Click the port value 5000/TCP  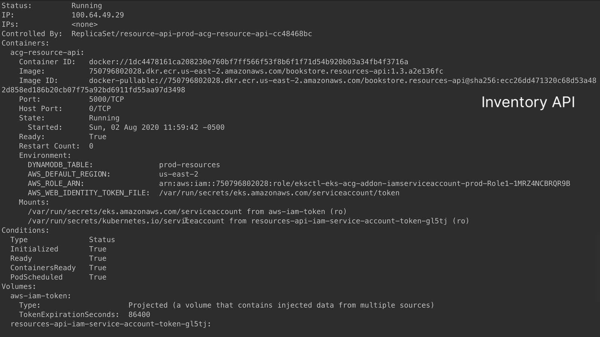point(106,99)
